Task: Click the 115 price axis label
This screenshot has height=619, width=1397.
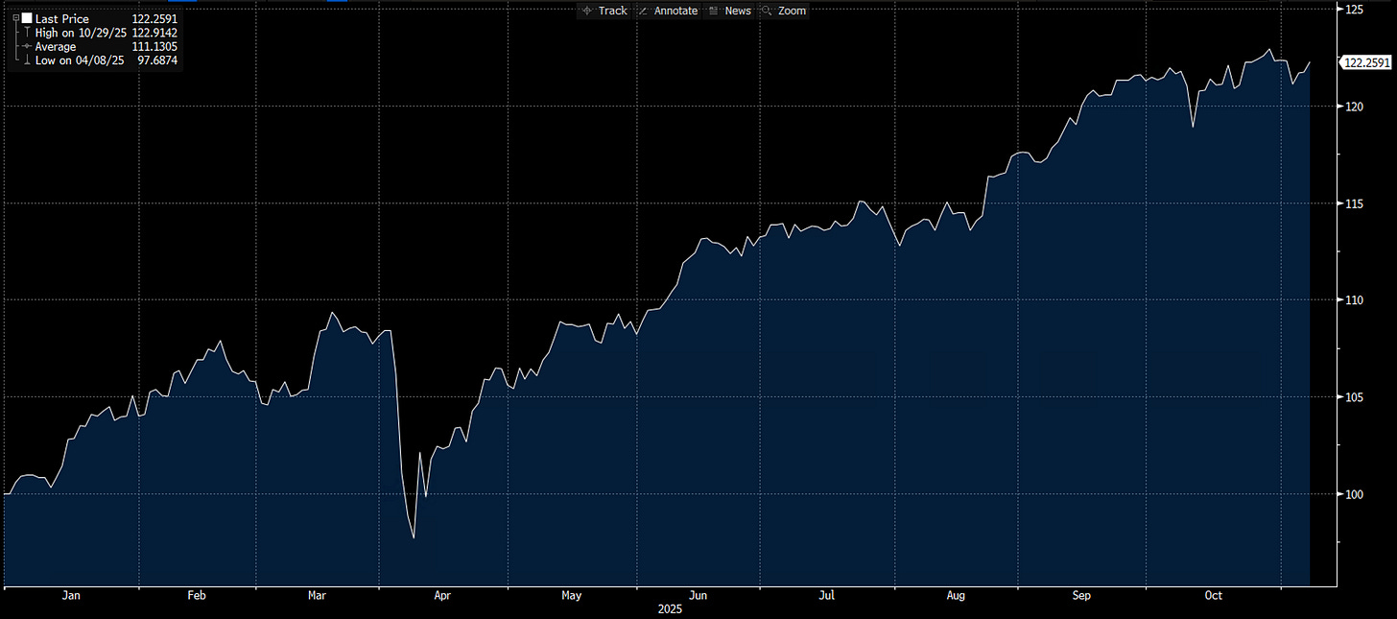Action: click(1354, 203)
